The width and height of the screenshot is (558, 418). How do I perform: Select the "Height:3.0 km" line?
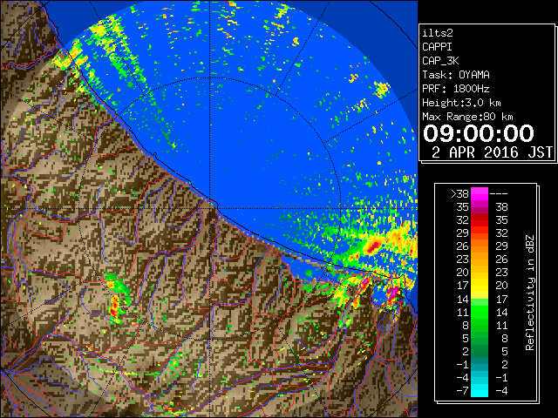pos(461,103)
